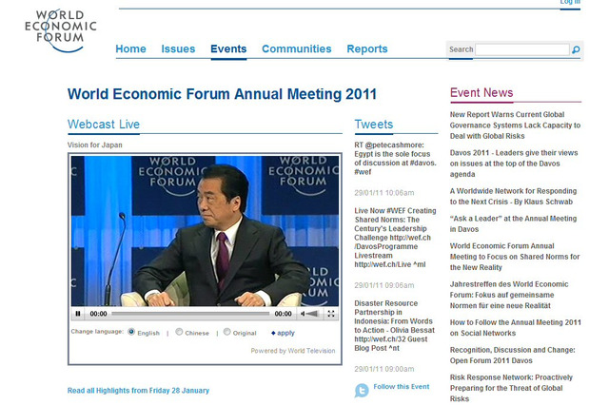Screen dimensions: 609x405
Task: Open the Communities menu item
Action: [297, 48]
